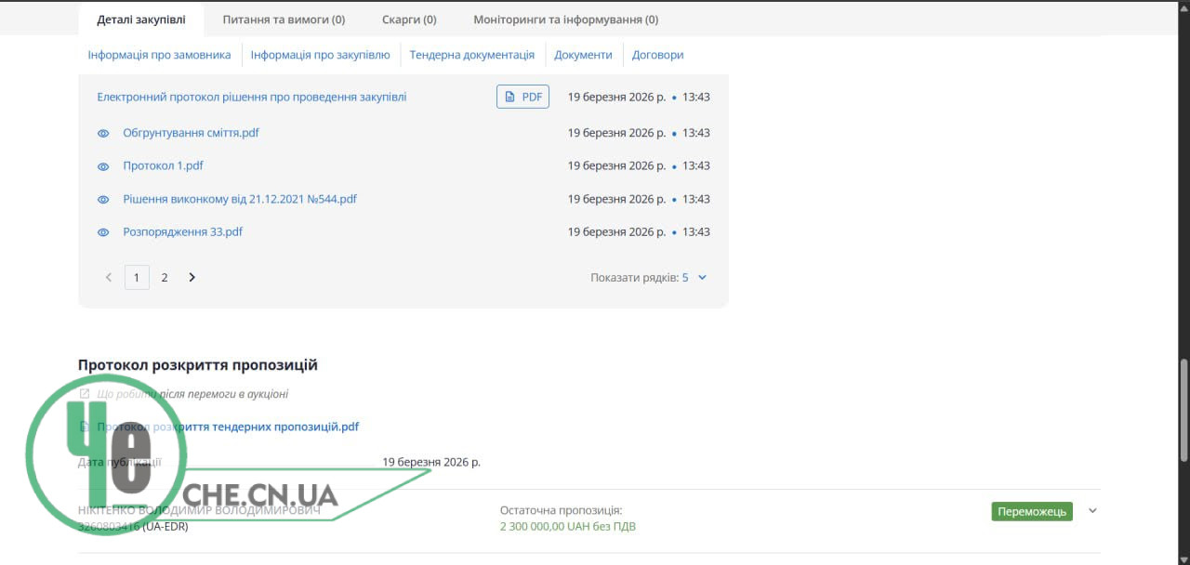1190x565 pixels.
Task: Open Протокол розкриття тендерних пропозицій.pdf
Action: tap(228, 427)
